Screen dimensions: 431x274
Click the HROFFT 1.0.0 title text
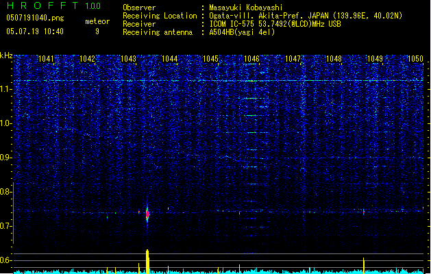pos(53,5)
